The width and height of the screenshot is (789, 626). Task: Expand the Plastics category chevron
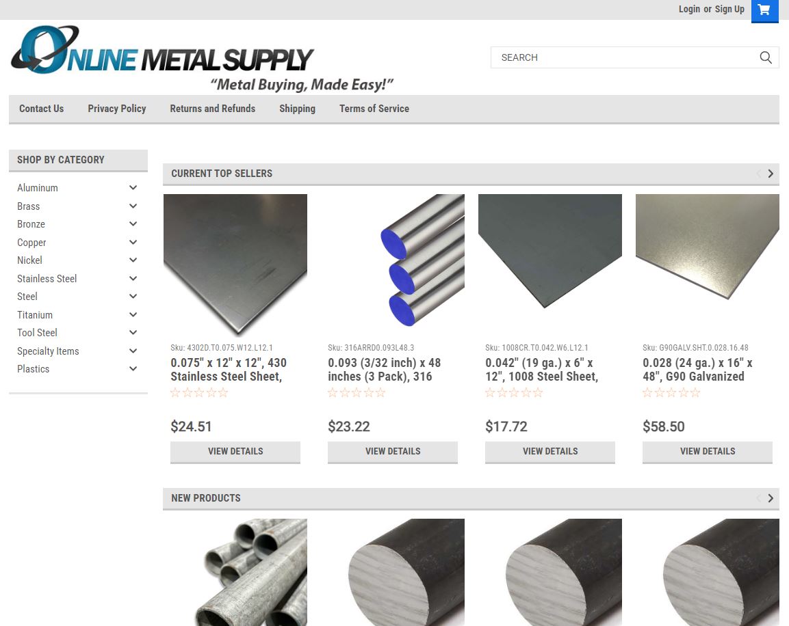133,369
